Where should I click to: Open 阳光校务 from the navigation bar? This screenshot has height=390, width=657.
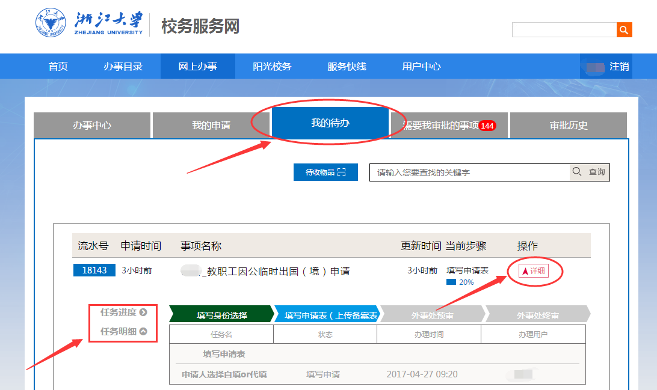pos(272,67)
